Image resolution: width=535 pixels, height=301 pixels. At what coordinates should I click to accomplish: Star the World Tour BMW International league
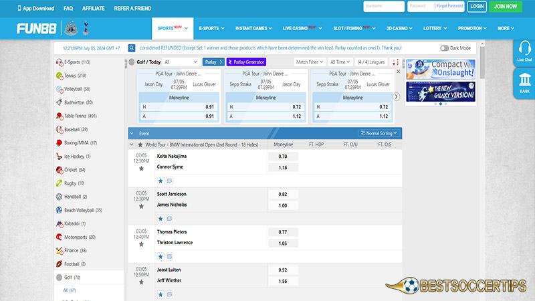tap(140, 144)
